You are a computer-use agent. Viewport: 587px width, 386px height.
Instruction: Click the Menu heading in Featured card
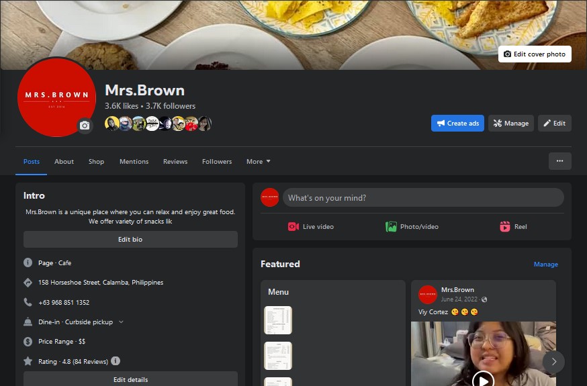(278, 292)
